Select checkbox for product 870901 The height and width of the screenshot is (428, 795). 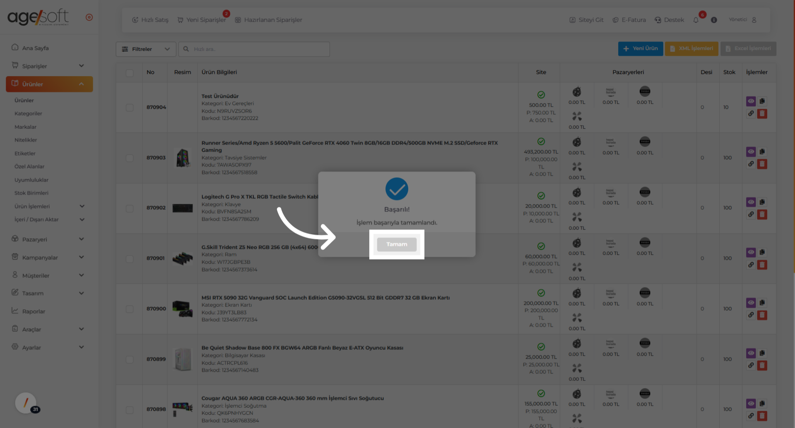click(130, 259)
